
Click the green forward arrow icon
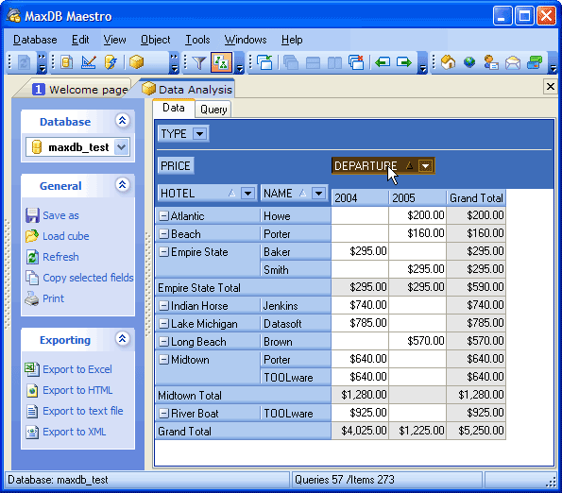[404, 62]
